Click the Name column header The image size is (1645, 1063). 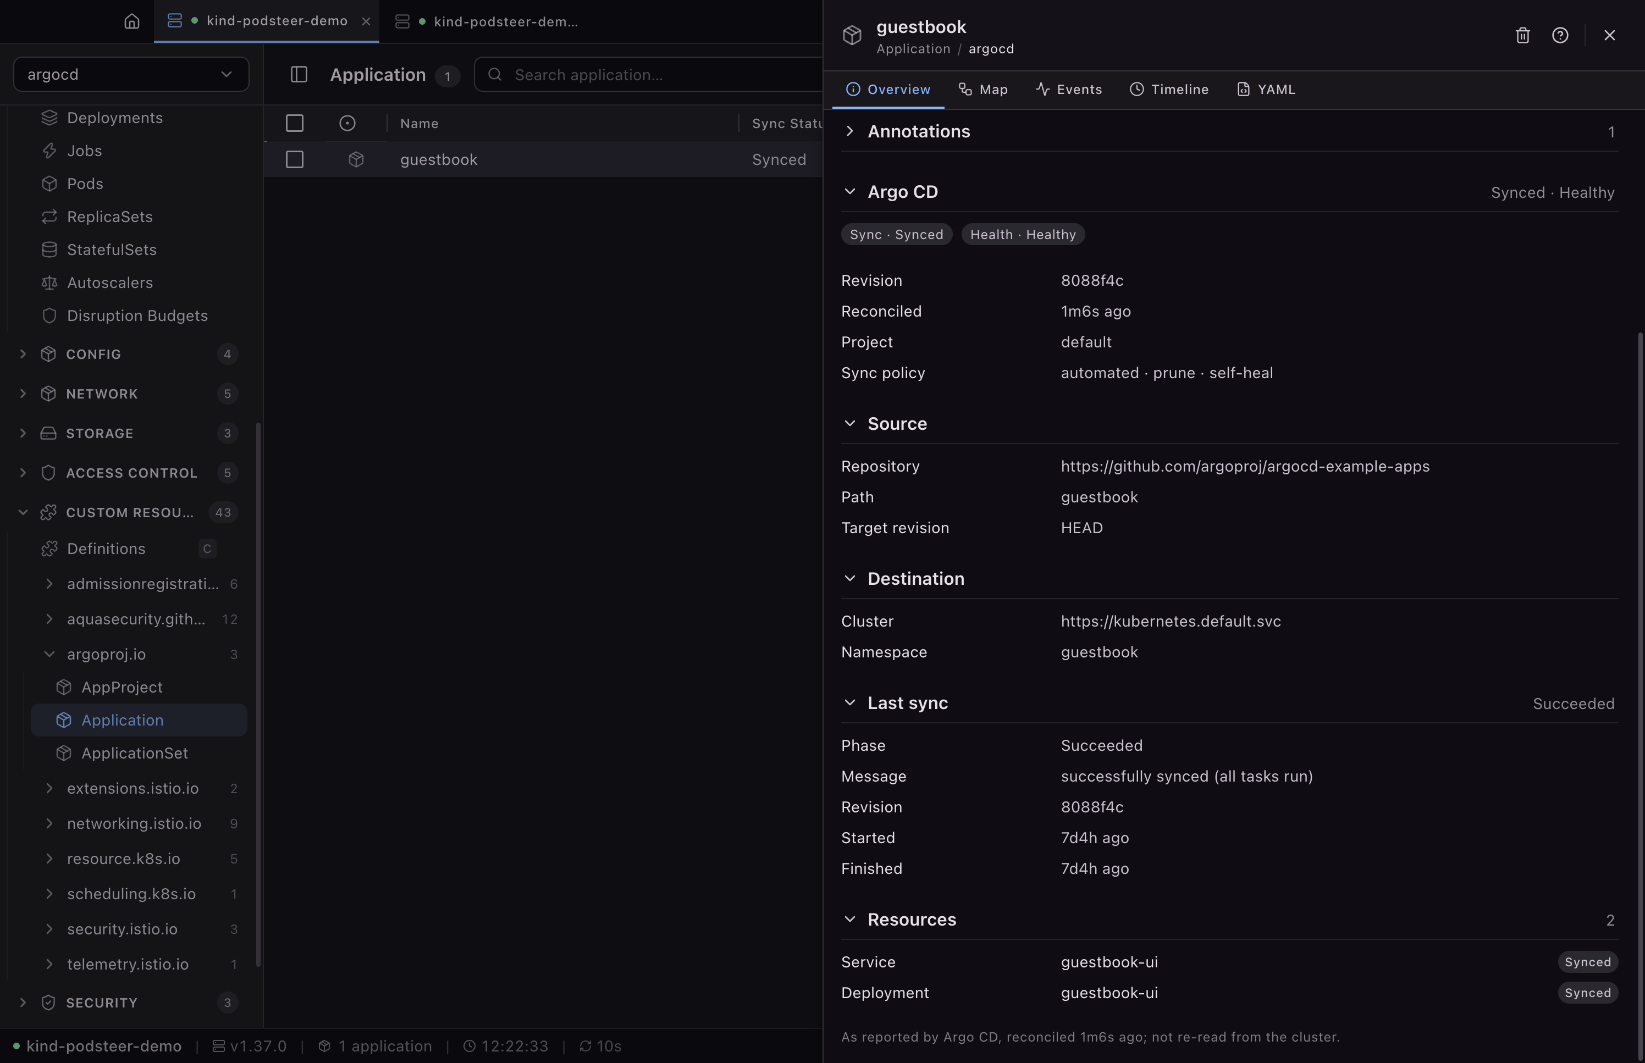pyautogui.click(x=419, y=124)
